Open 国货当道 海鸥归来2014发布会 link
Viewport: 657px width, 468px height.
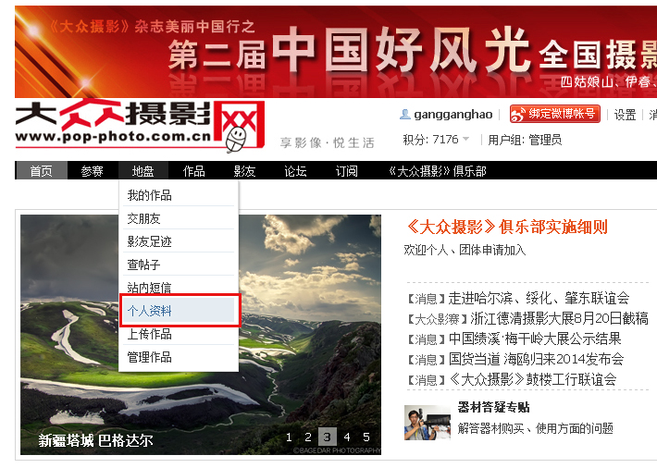coord(536,359)
